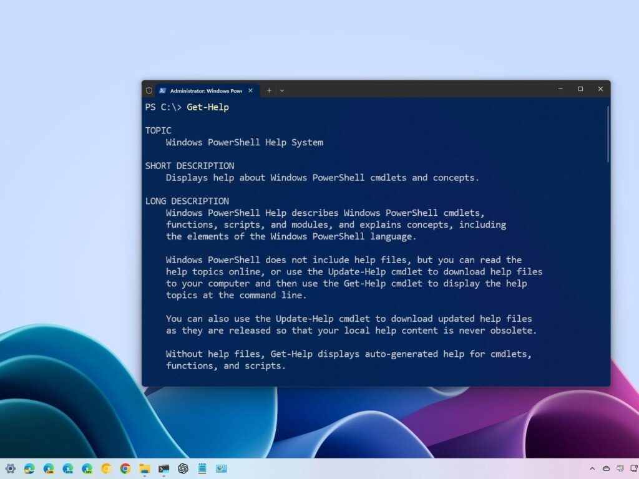Click the PowerShell icon on the active tab
Image resolution: width=639 pixels, height=479 pixels.
[163, 90]
